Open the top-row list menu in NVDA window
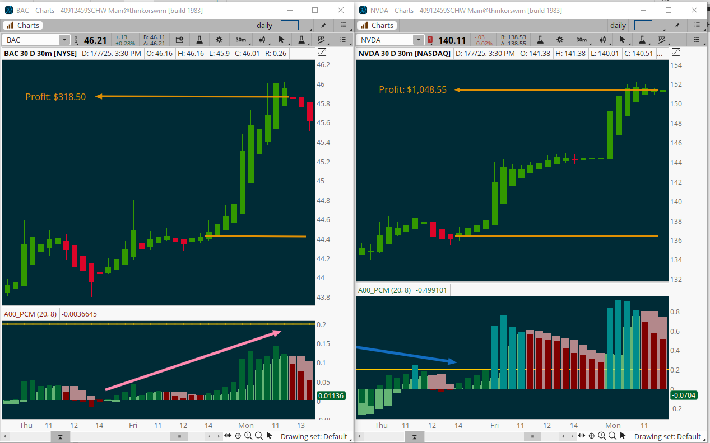 (x=697, y=25)
